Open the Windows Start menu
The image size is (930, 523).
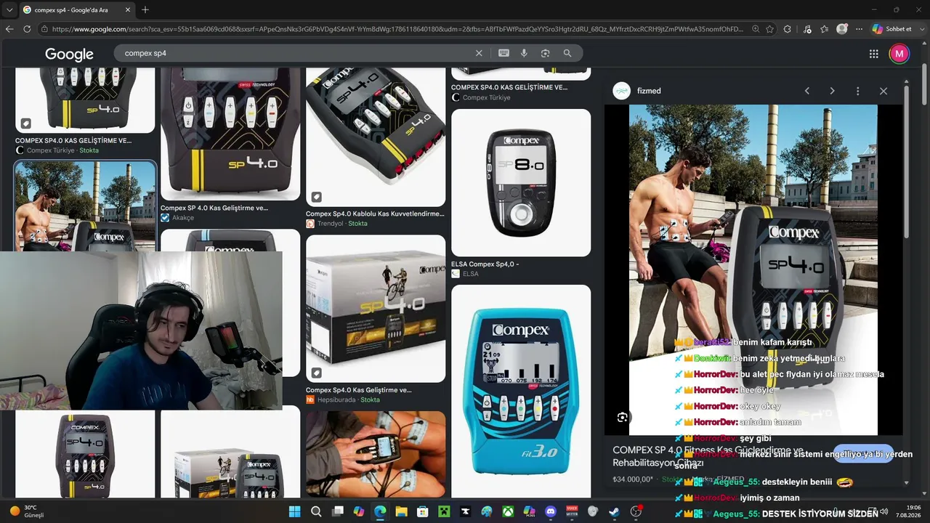(x=295, y=511)
